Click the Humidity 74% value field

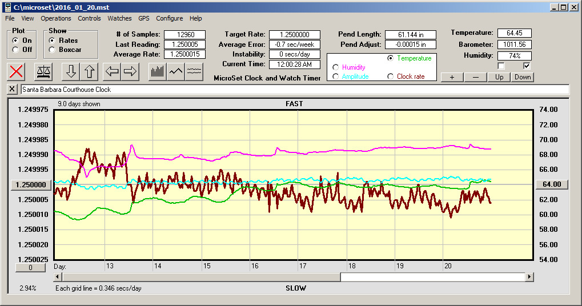pyautogui.click(x=515, y=55)
